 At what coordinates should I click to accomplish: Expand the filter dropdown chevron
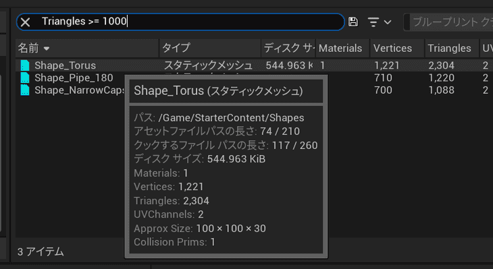[x=388, y=22]
